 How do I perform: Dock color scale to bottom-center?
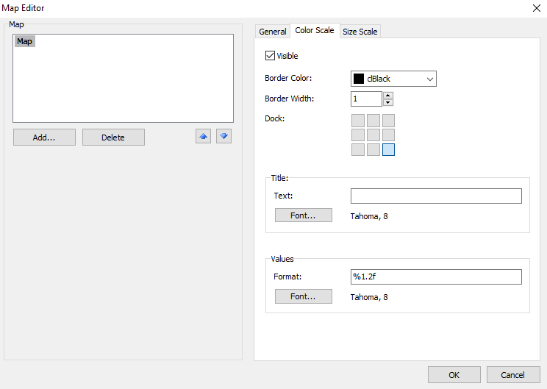(373, 150)
